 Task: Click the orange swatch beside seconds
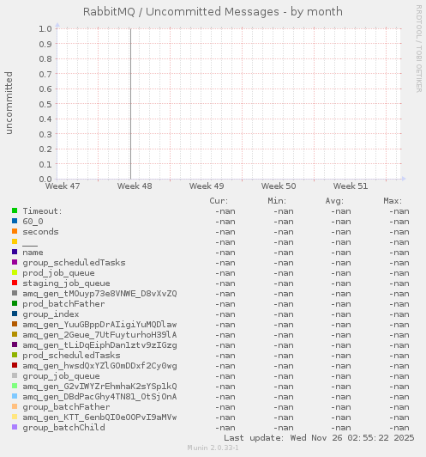click(15, 231)
